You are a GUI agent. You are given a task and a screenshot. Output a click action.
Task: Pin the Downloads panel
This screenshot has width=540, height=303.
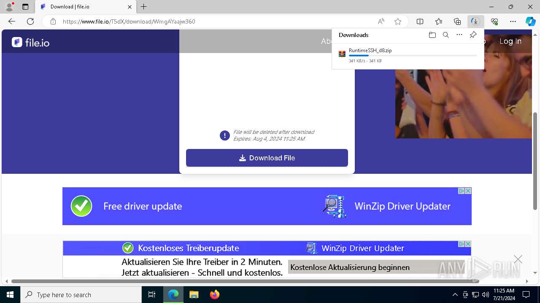[473, 35]
